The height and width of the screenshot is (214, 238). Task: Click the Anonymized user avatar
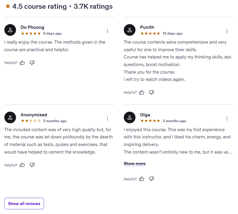coord(10,117)
